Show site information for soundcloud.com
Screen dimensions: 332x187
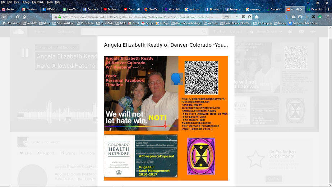point(55,17)
